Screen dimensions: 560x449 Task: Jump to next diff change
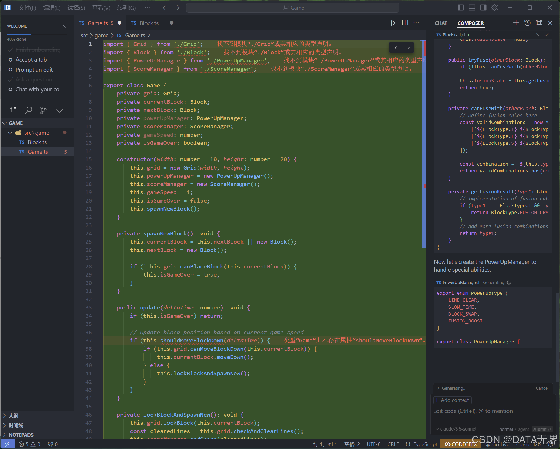[408, 48]
